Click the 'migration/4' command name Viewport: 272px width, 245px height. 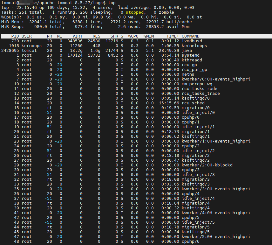point(196,203)
